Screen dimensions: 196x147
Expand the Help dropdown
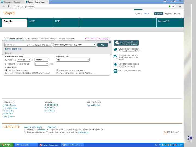coord(177,14)
